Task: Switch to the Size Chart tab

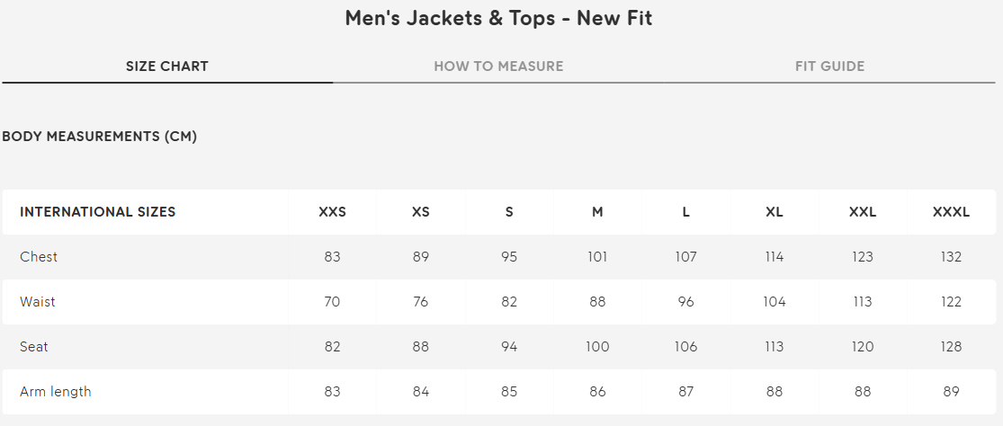Action: tap(167, 67)
